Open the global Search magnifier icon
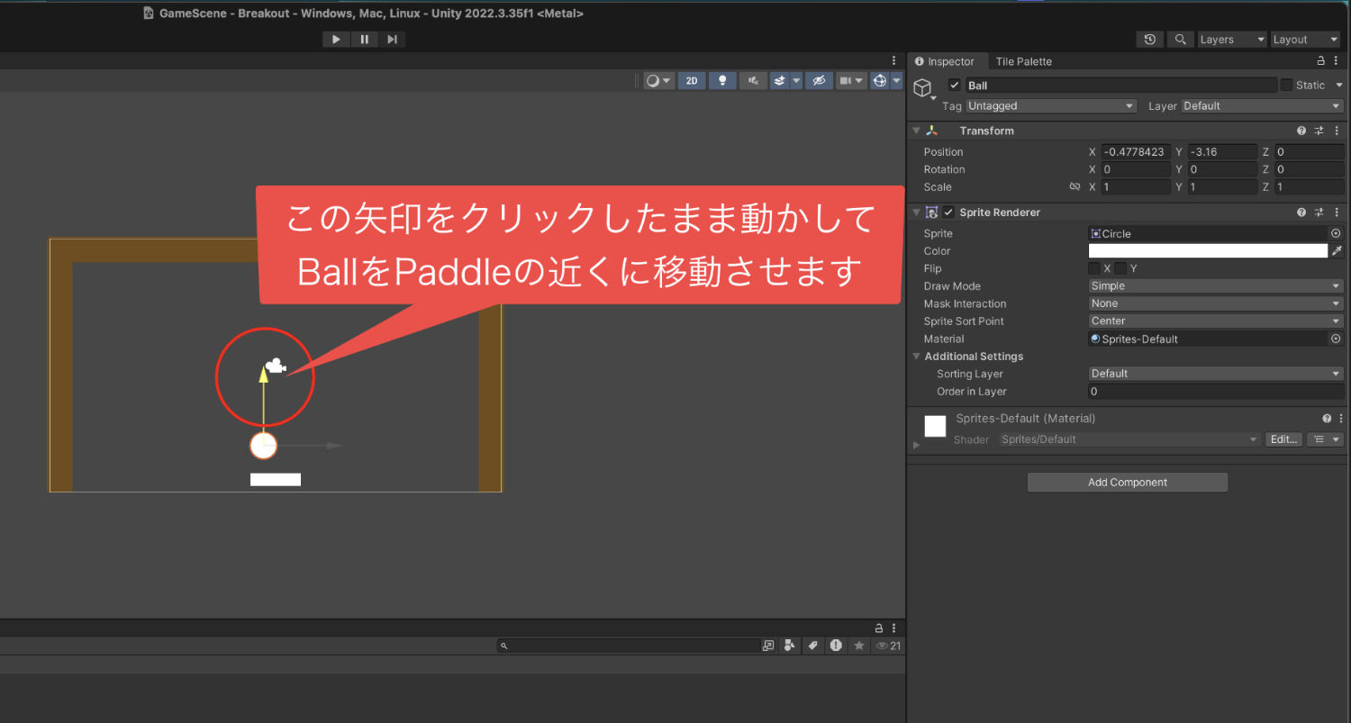 [x=1180, y=40]
